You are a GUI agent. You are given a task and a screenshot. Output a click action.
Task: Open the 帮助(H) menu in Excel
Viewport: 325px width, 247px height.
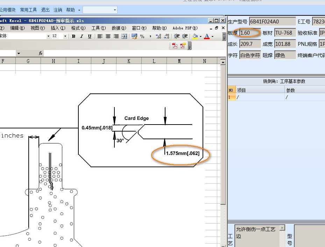point(160,28)
